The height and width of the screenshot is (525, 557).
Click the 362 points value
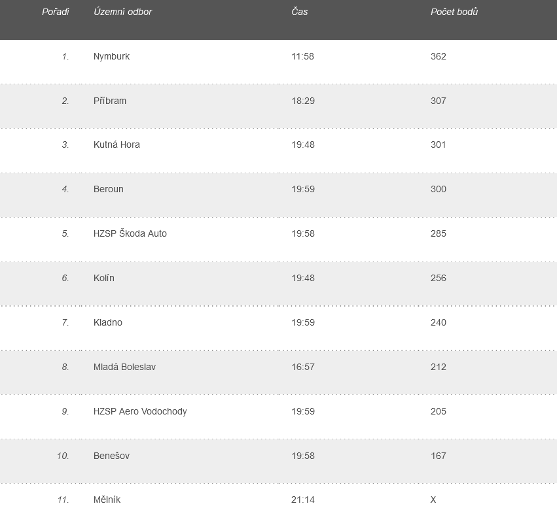click(439, 56)
